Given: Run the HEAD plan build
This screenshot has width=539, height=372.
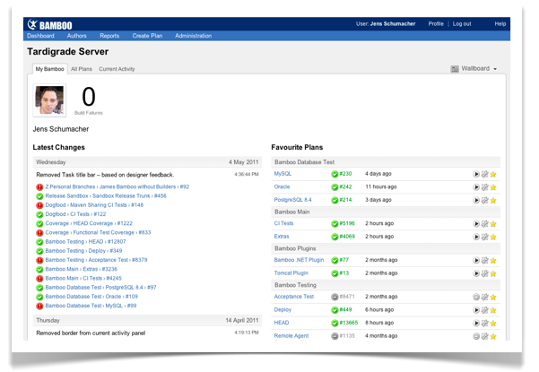Looking at the screenshot, I should pyautogui.click(x=476, y=324).
